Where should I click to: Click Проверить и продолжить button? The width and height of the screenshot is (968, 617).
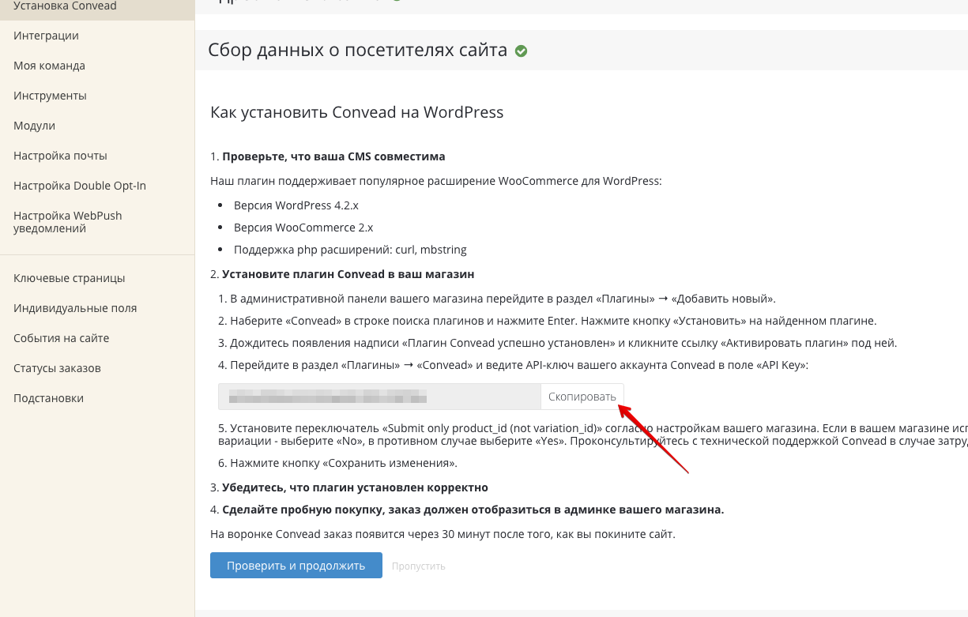pyautogui.click(x=296, y=566)
